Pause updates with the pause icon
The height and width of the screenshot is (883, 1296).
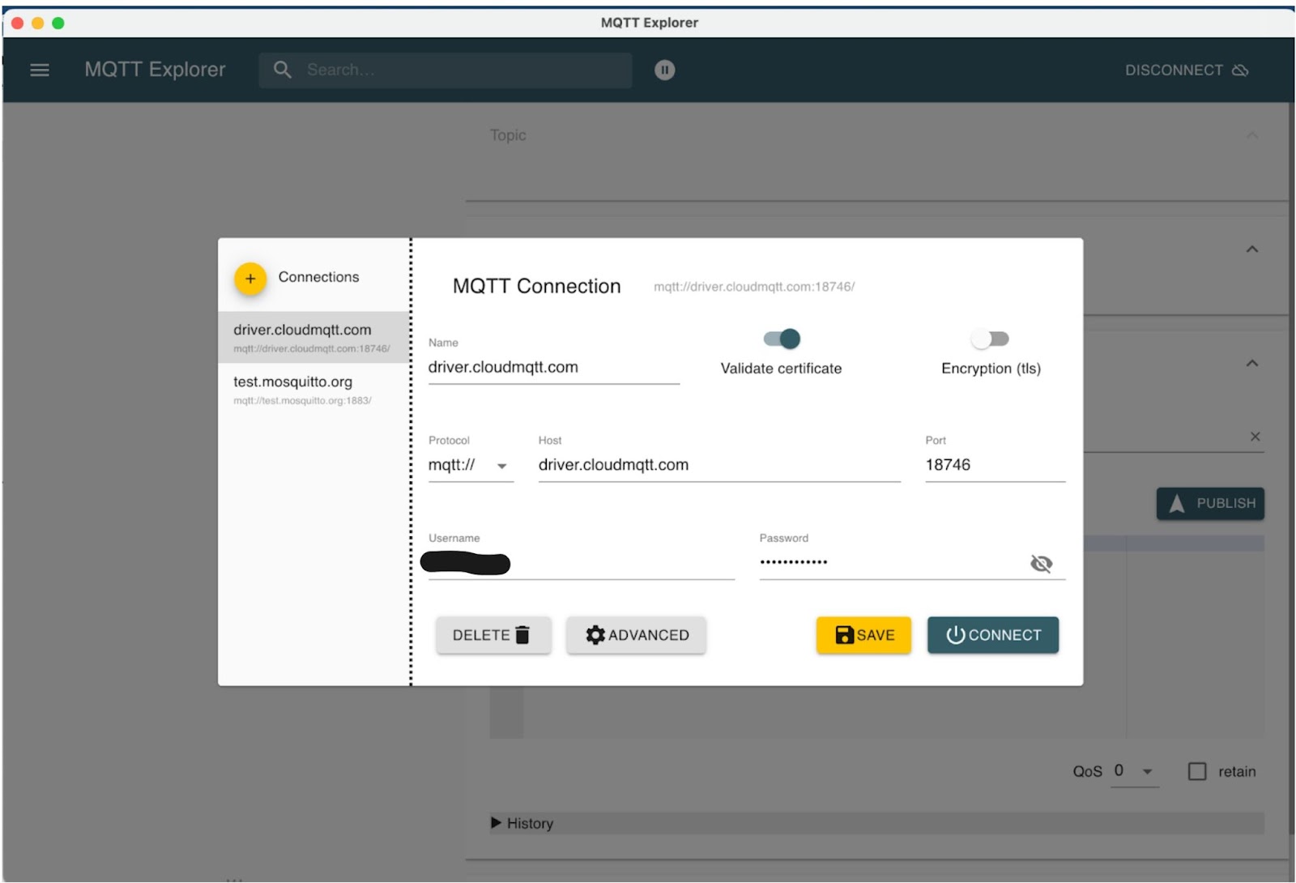[x=664, y=70]
